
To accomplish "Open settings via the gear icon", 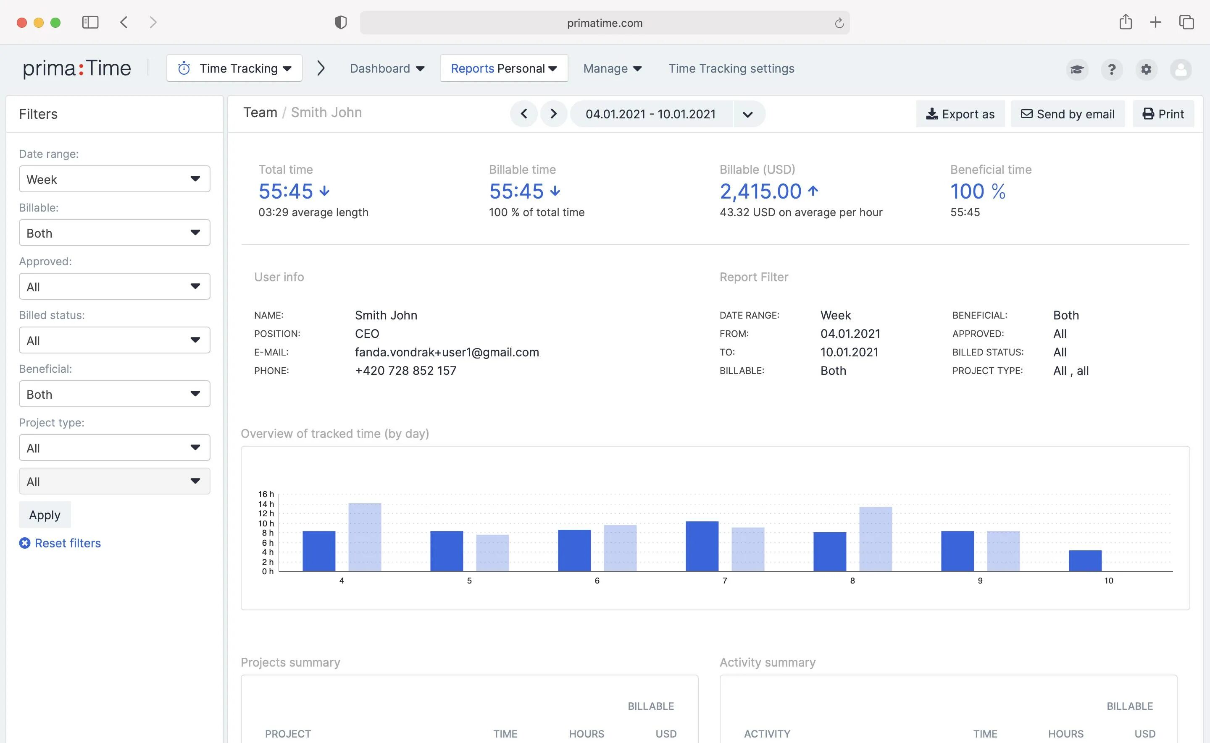I will point(1146,69).
